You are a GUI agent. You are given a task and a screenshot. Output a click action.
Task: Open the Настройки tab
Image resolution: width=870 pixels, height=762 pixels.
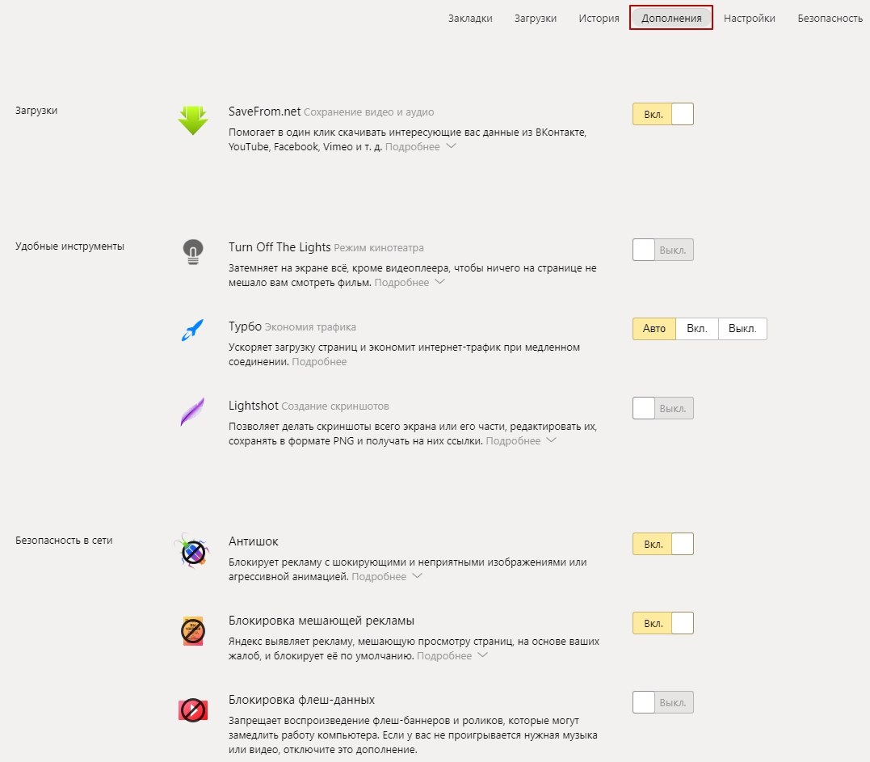(x=749, y=19)
